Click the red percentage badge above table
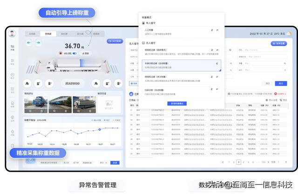298x194 pixels. coord(280,94)
